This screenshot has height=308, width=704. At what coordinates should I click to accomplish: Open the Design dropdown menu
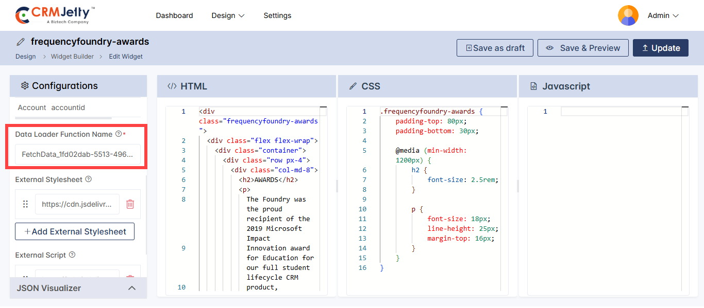click(x=228, y=15)
